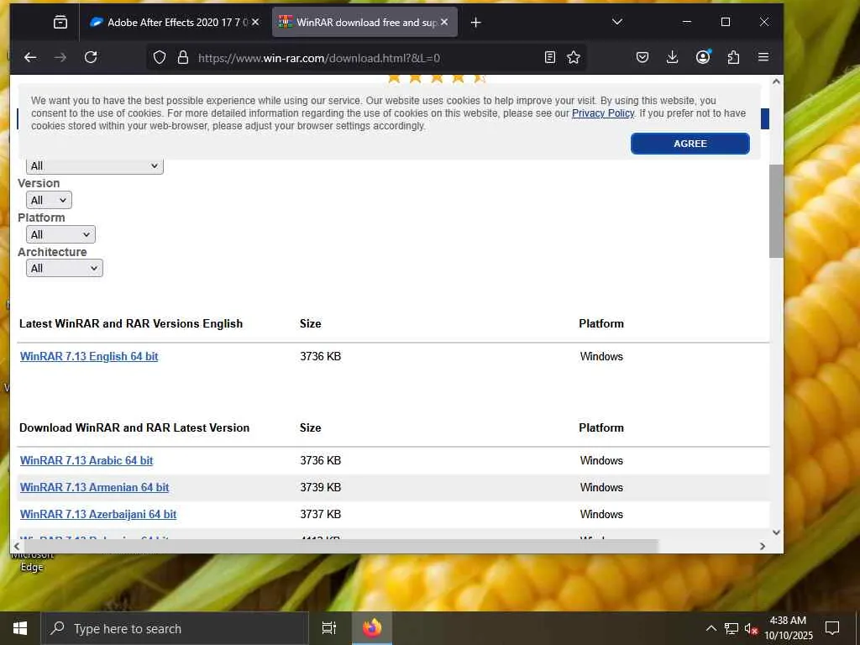Show hidden system tray icons
The width and height of the screenshot is (860, 645).
(711, 628)
